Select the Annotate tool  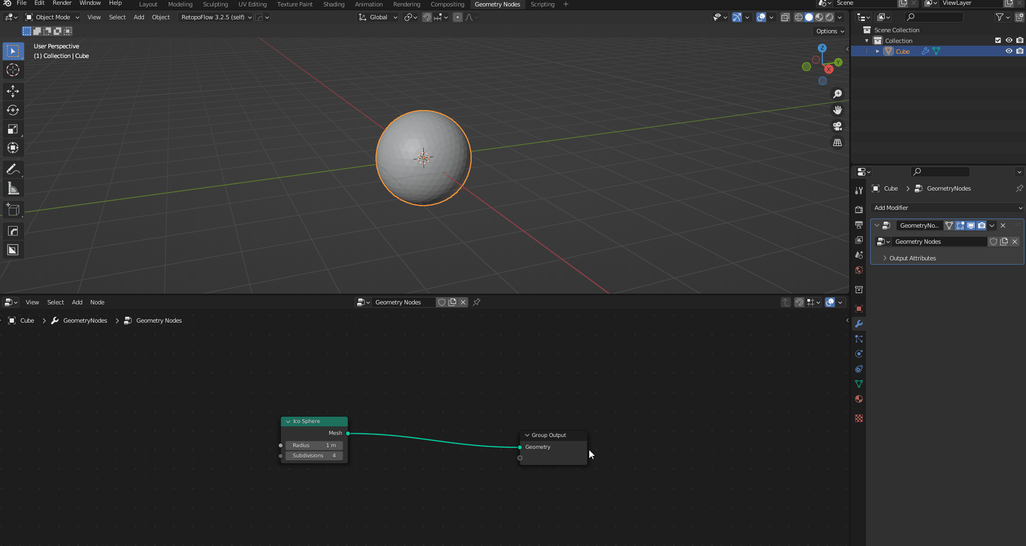(12, 169)
